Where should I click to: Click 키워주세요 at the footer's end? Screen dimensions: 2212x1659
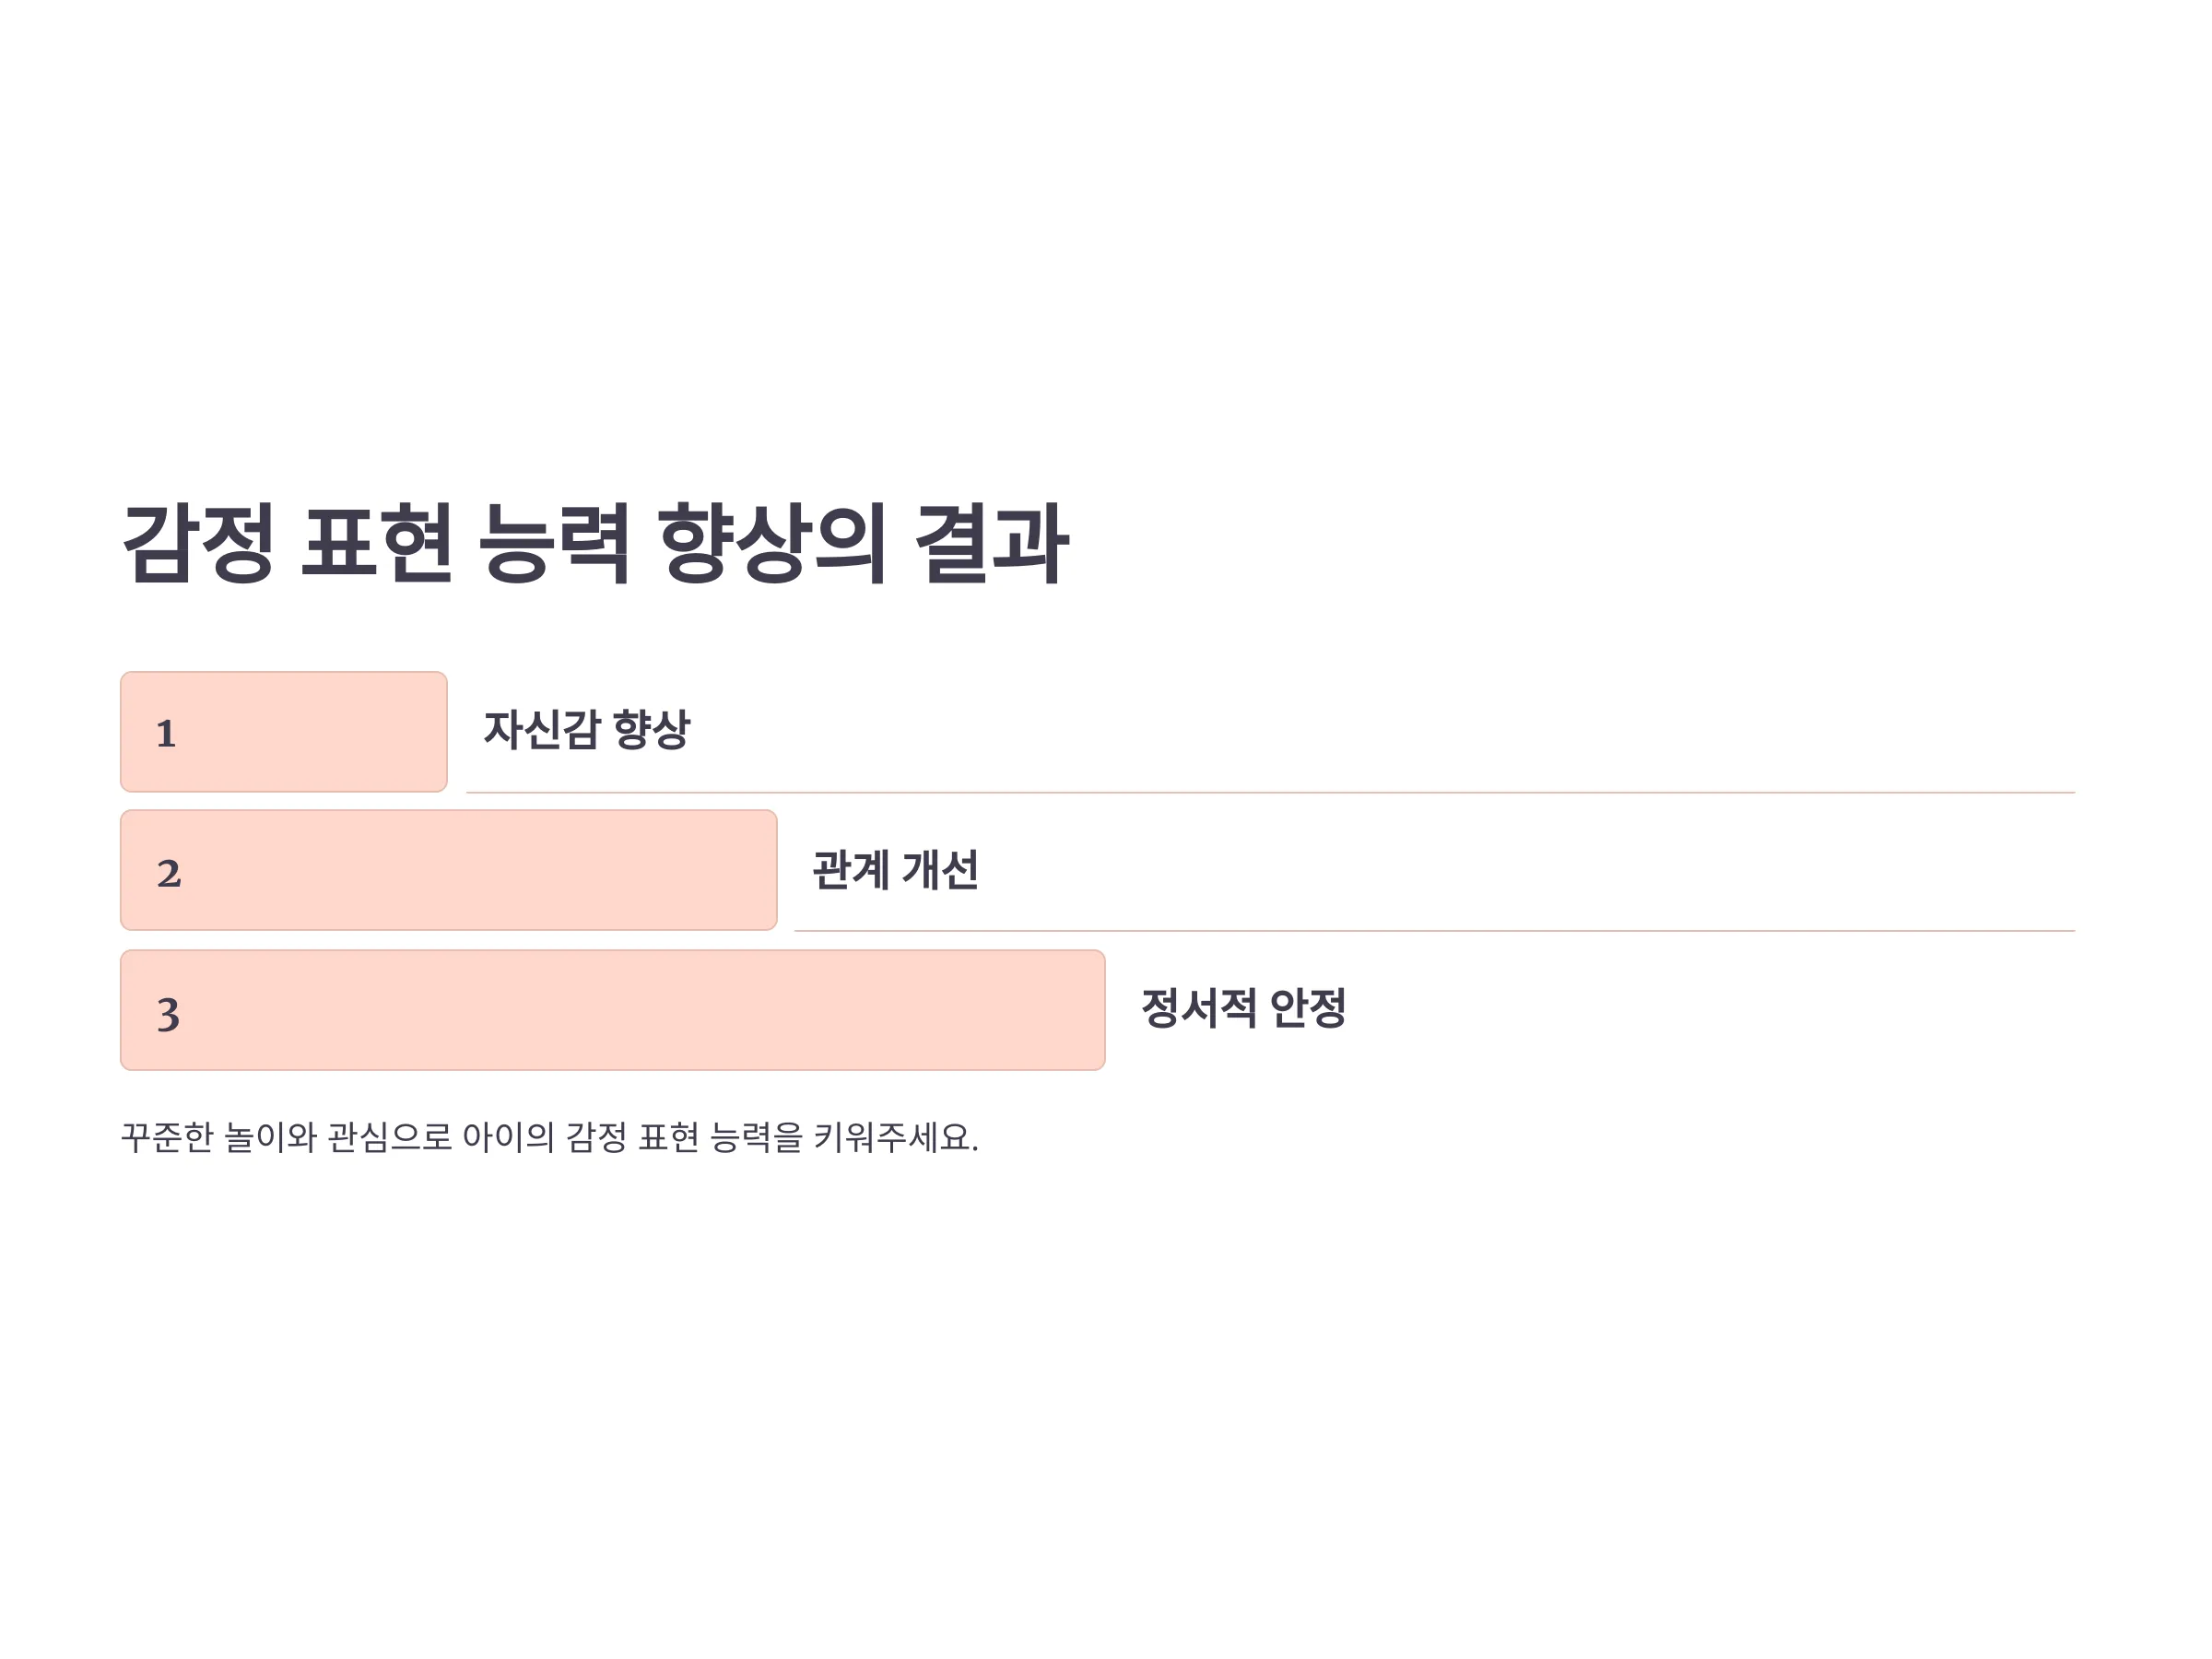click(892, 1137)
